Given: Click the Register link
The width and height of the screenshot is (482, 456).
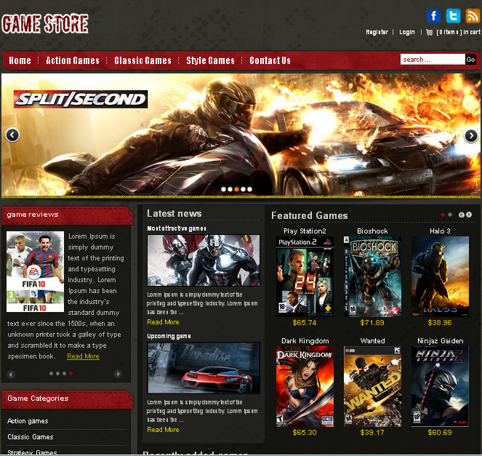Looking at the screenshot, I should (x=377, y=32).
